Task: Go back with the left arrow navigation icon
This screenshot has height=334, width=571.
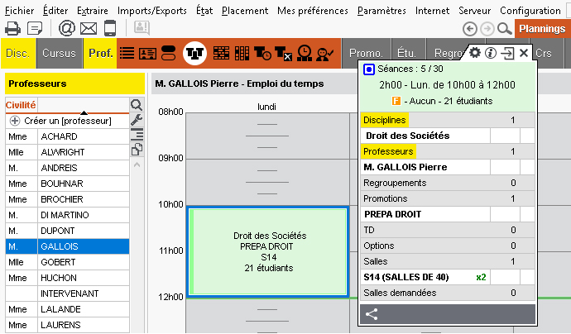Action: click(x=470, y=29)
